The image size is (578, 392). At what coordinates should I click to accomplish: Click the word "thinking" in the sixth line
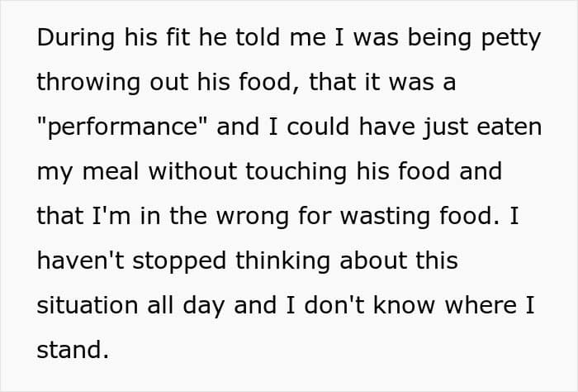[282, 261]
